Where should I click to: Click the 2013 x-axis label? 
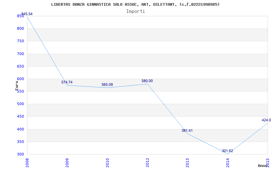tap(188, 163)
